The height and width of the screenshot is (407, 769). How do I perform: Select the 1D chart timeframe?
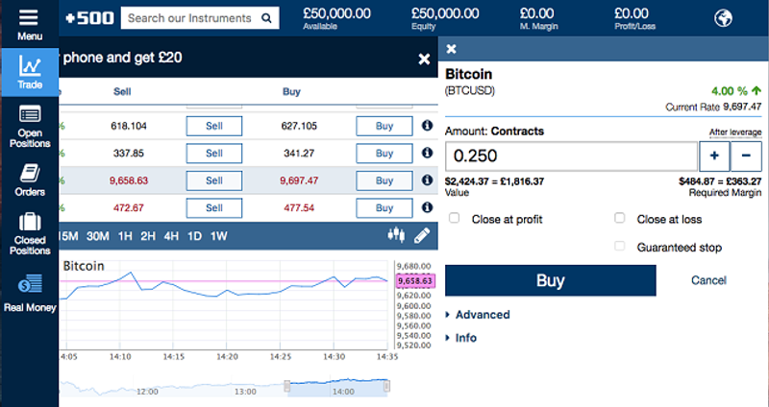[194, 236]
